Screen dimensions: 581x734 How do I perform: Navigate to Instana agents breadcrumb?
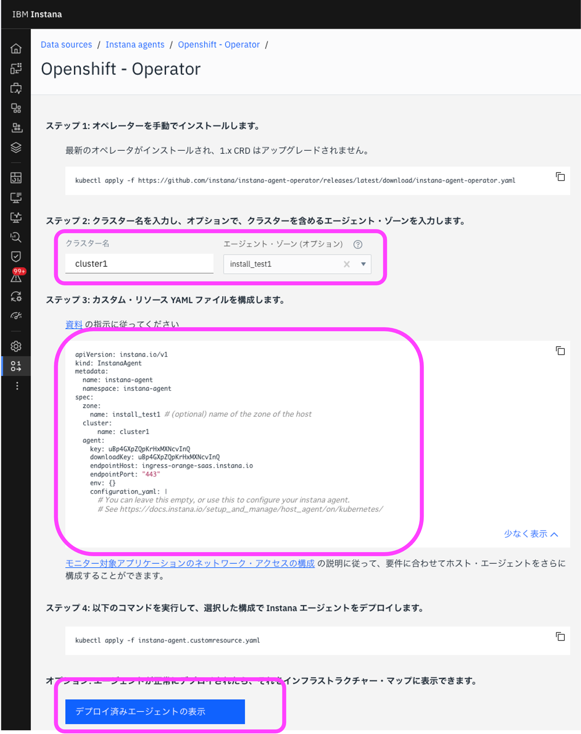tap(135, 44)
